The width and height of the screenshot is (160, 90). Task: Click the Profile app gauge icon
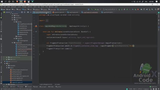[133, 9]
